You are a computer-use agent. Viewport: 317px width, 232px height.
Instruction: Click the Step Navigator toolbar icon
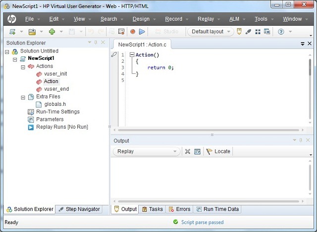pos(248,32)
